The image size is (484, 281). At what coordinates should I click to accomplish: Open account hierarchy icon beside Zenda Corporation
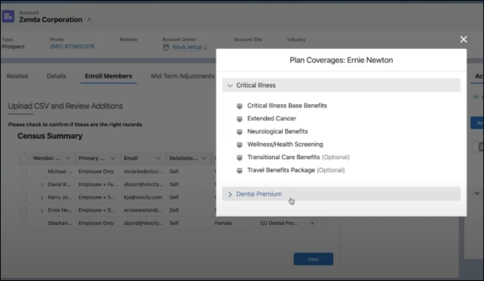(90, 19)
